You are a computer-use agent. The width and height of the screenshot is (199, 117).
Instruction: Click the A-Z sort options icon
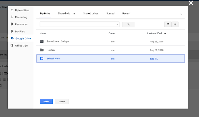pos(175,24)
